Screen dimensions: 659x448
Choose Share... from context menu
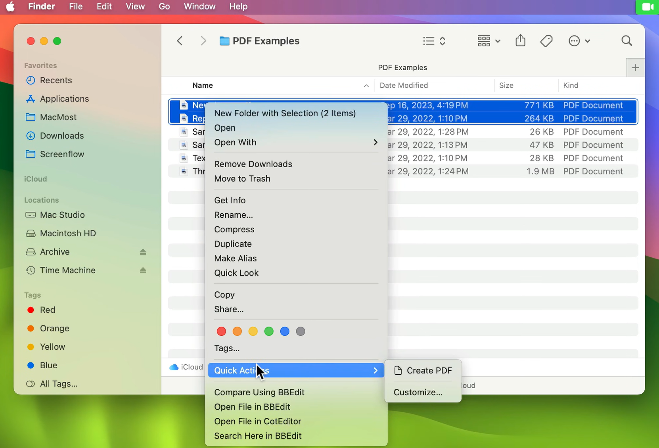pos(296,309)
